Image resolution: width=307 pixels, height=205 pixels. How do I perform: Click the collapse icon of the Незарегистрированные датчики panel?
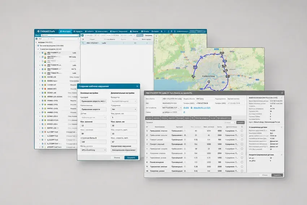click(x=282, y=155)
